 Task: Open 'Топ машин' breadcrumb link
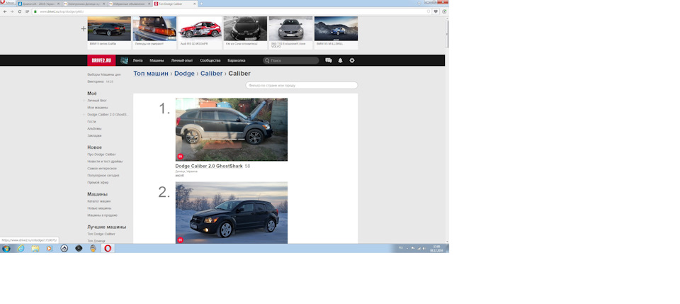[x=150, y=74]
